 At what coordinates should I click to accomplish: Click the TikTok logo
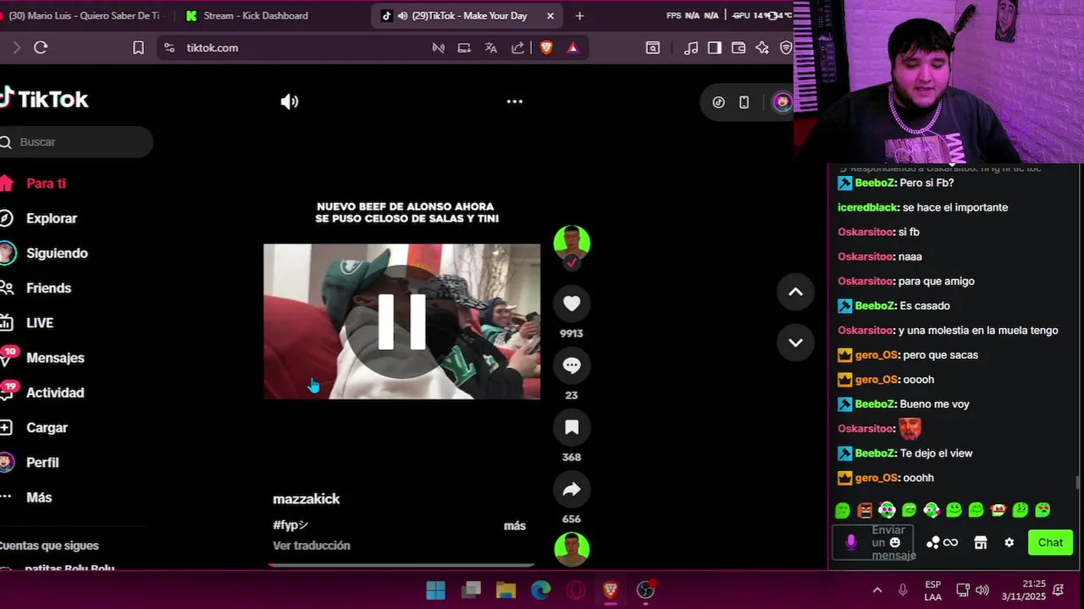pyautogui.click(x=44, y=99)
